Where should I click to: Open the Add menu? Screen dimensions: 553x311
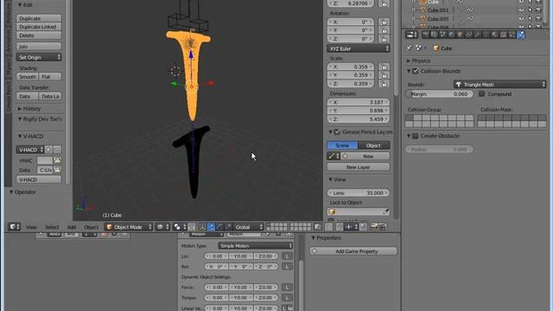72,227
